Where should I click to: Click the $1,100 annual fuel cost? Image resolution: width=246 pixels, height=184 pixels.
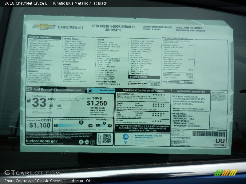40,125
